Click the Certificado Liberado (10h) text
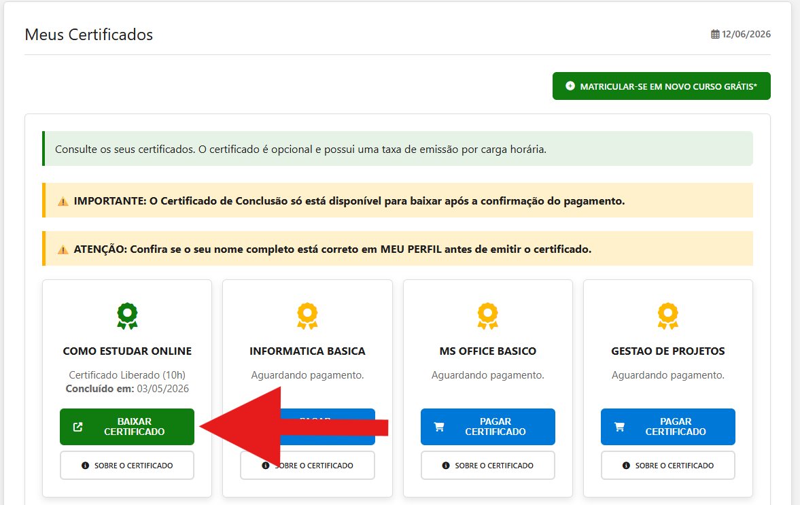 pyautogui.click(x=127, y=375)
